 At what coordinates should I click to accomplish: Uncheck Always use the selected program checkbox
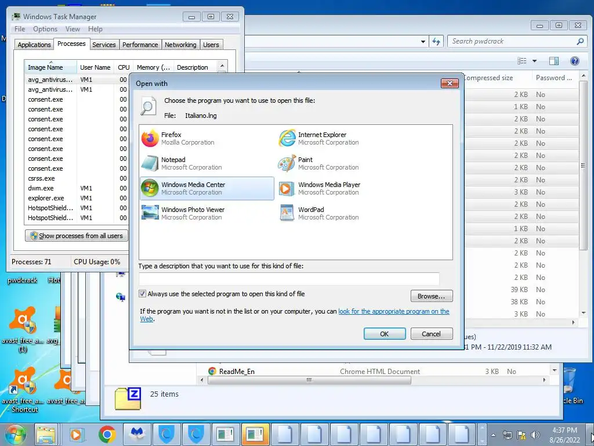pyautogui.click(x=142, y=293)
